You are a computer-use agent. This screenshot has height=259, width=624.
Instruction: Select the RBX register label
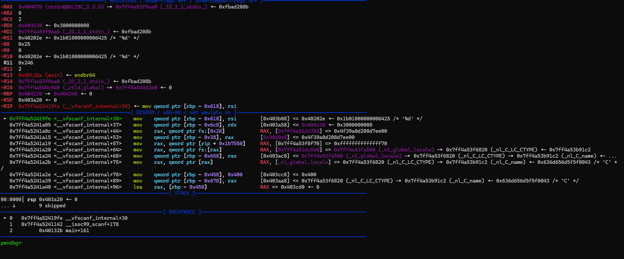click(8, 13)
